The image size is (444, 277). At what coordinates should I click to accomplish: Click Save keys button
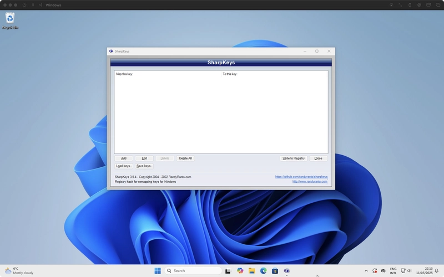coord(144,166)
